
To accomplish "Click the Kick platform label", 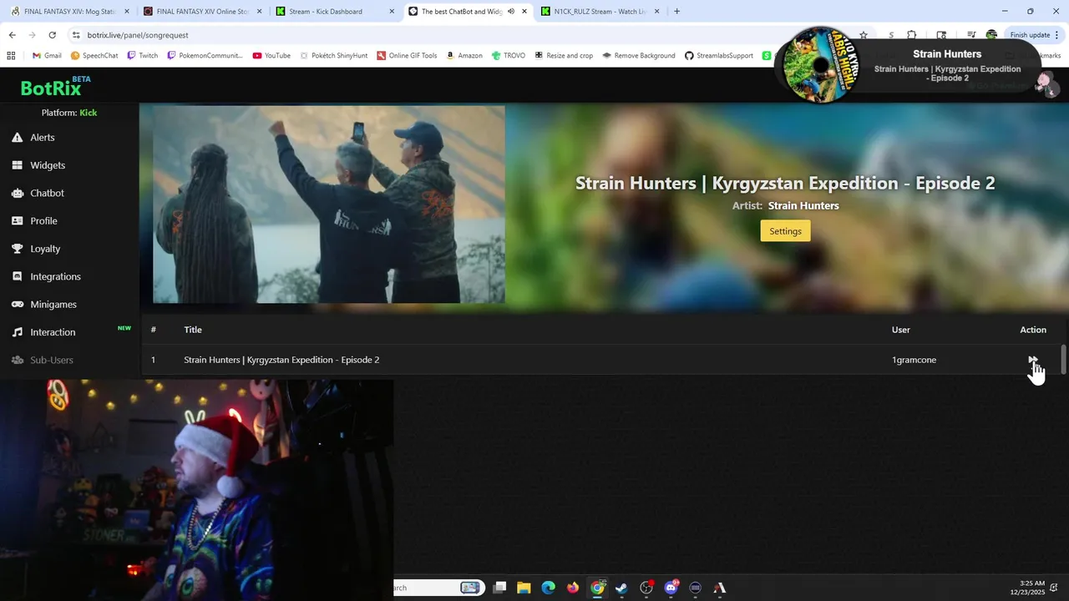I will [x=89, y=113].
